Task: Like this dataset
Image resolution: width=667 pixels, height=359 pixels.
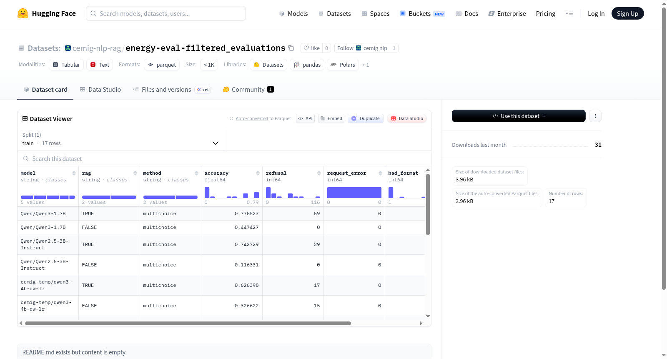Action: coord(311,48)
